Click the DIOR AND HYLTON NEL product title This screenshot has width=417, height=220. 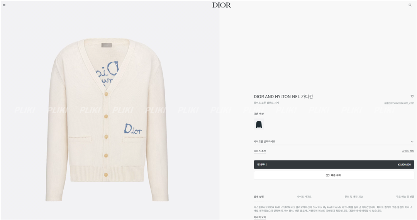point(283,97)
